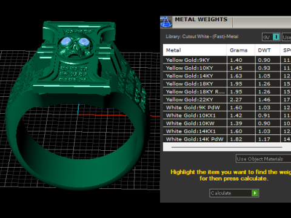This screenshot has height=218, width=291.
Task: Click the Metal column header
Action: click(195, 50)
